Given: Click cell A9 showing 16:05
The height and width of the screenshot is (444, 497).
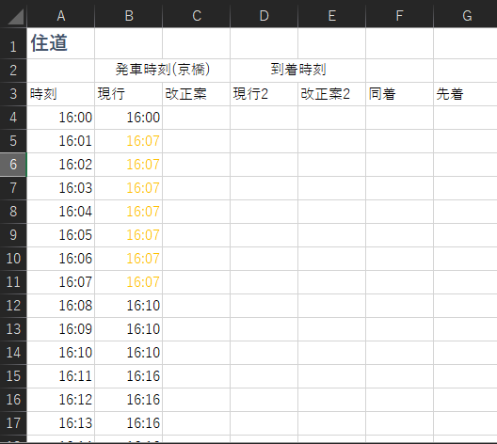Looking at the screenshot, I should click(61, 235).
